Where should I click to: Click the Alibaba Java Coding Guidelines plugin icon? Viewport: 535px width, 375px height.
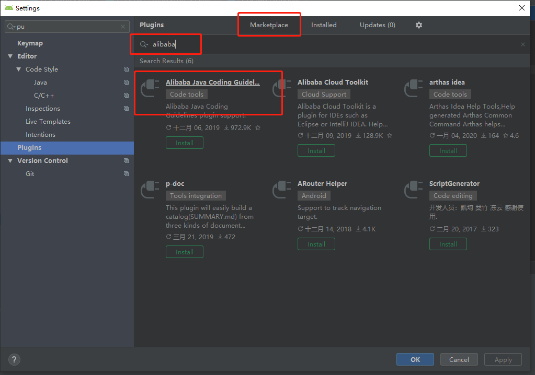[150, 88]
